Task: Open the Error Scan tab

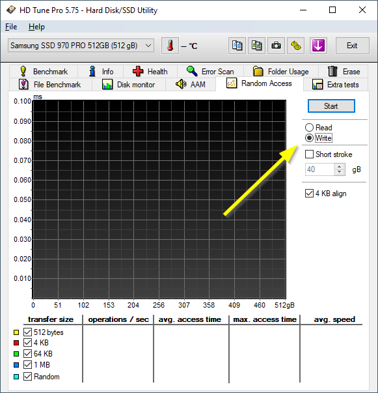Action: pos(210,72)
